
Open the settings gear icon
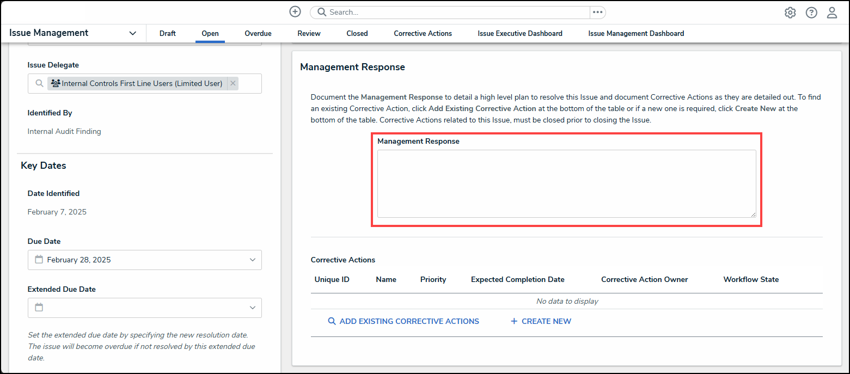(790, 13)
